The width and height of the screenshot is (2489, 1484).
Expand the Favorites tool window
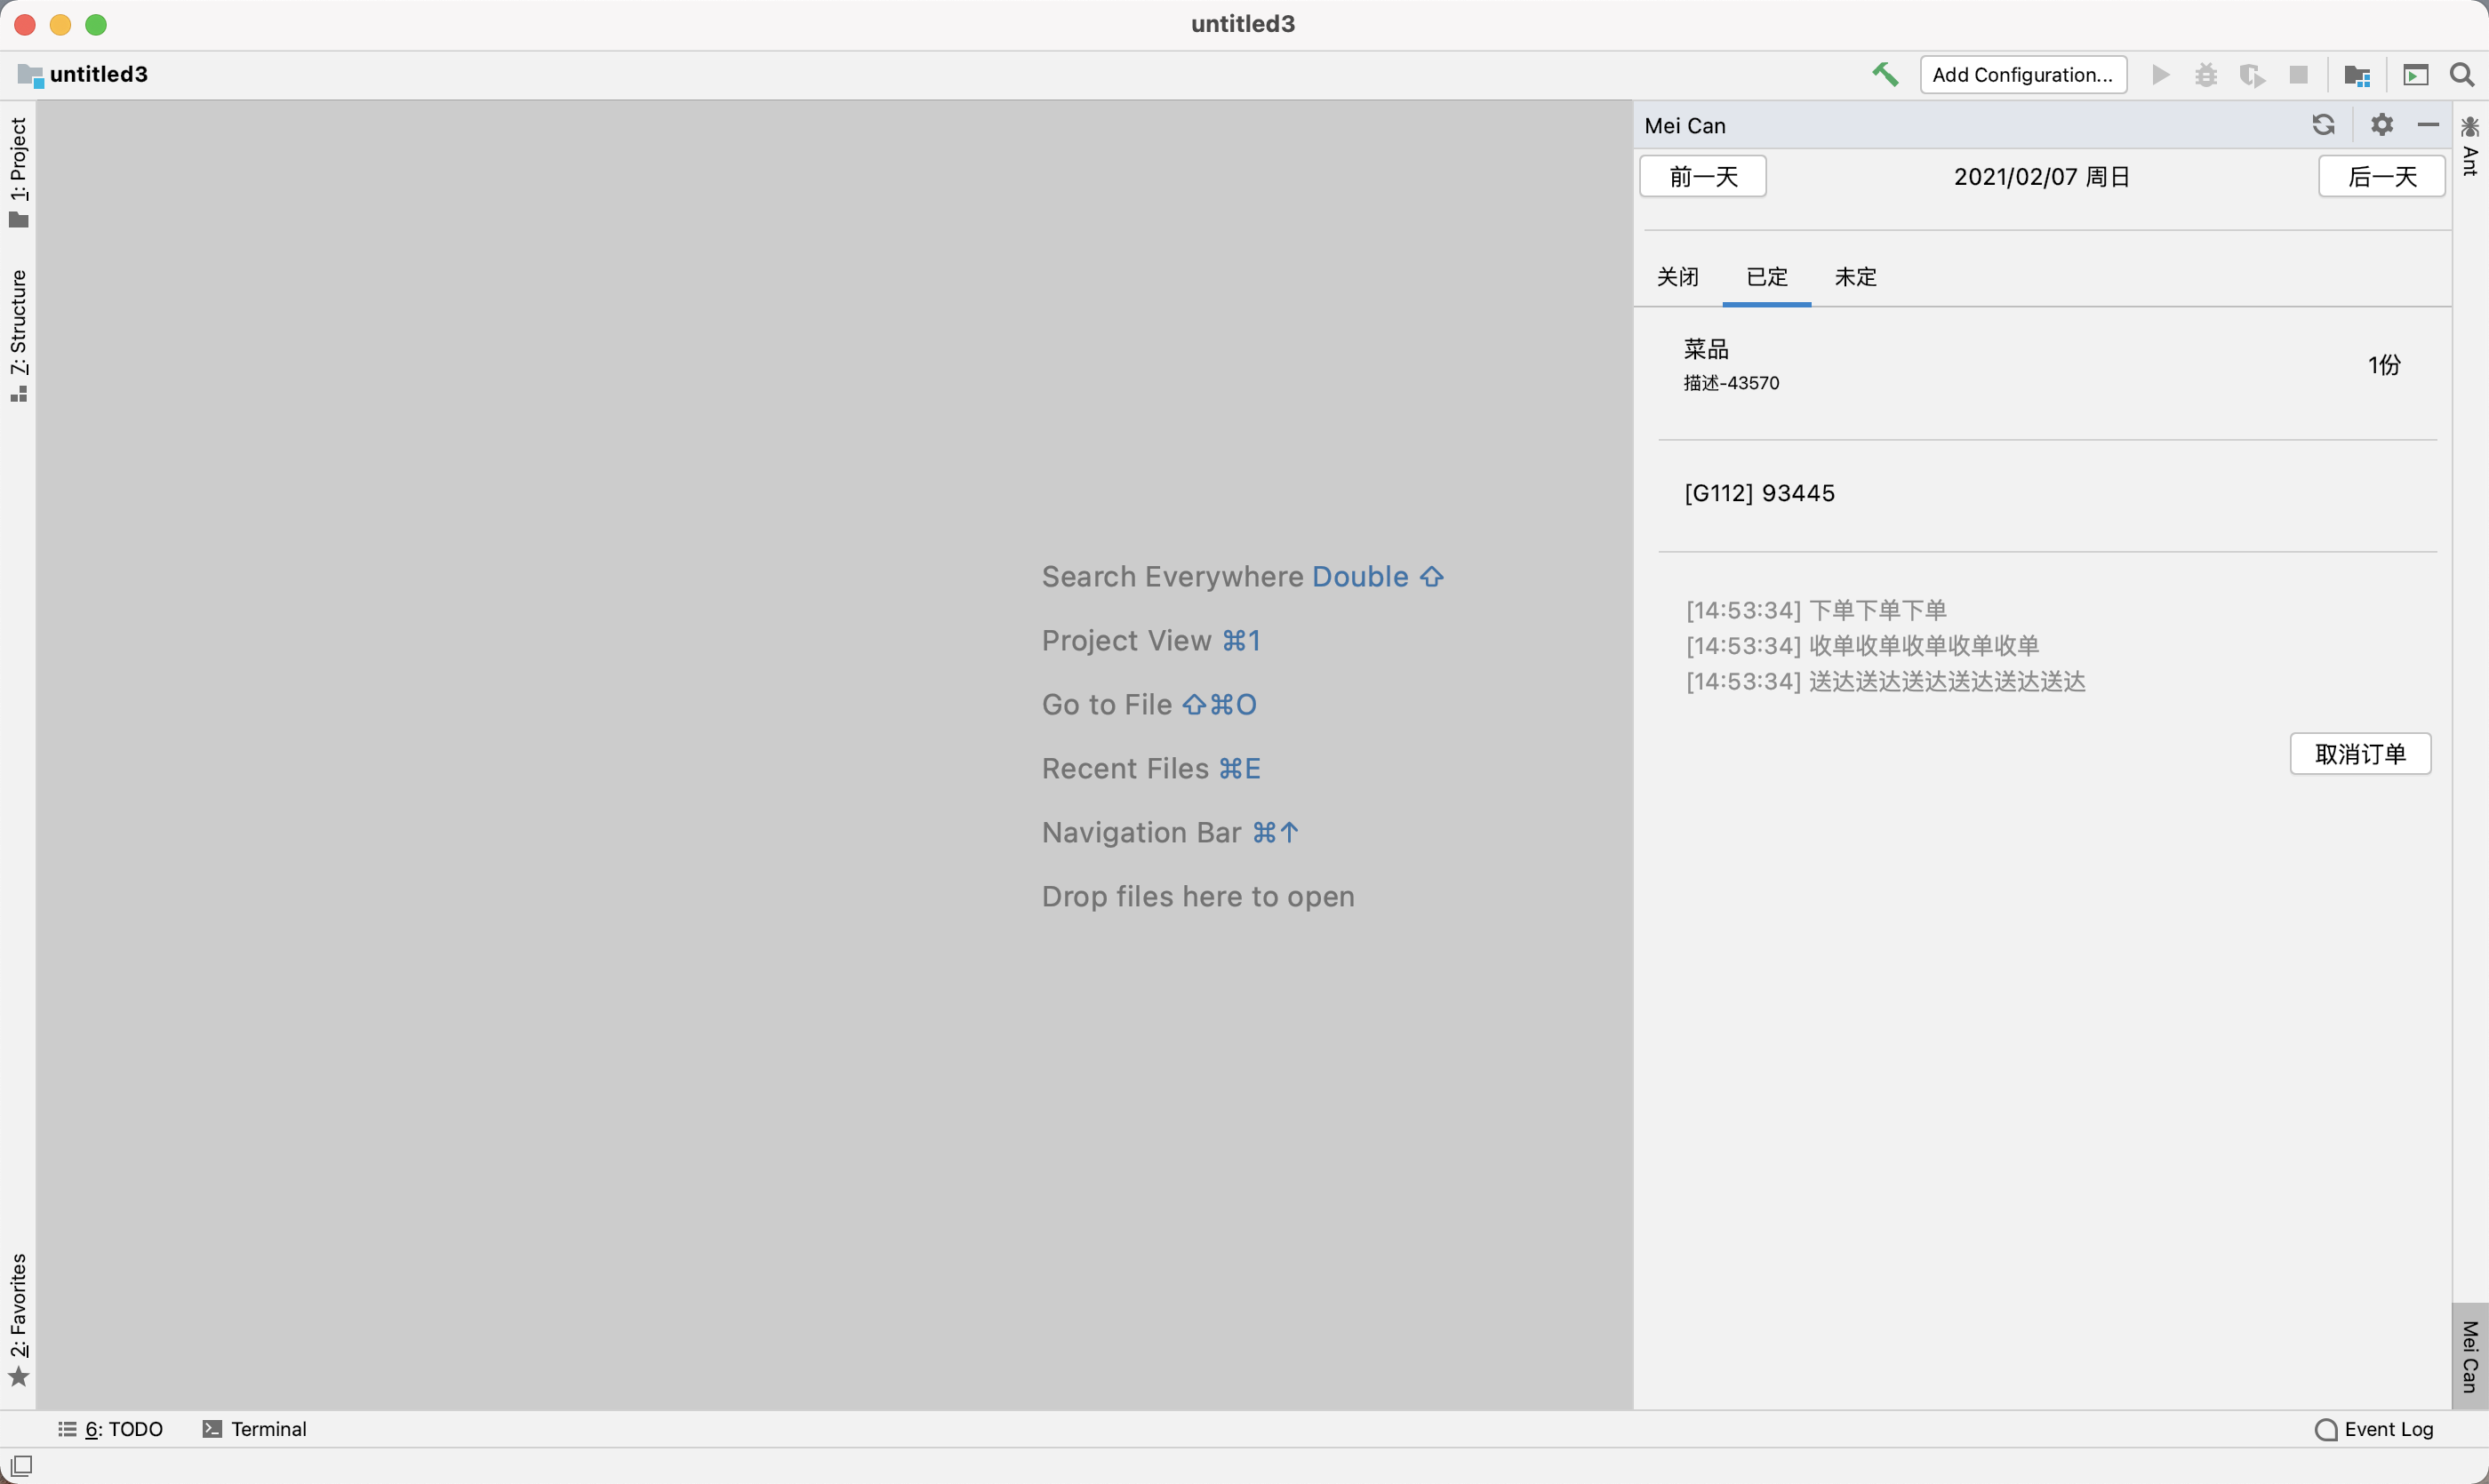point(19,1318)
